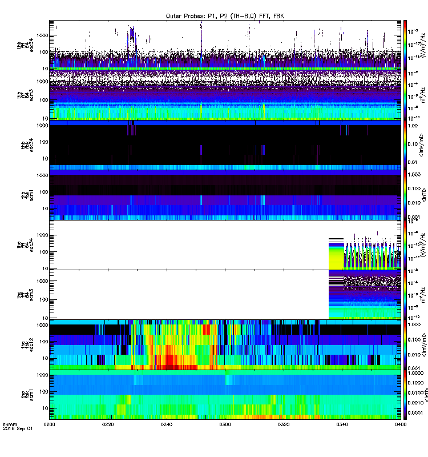The height and width of the screenshot is (457, 428).
Task: Click 'nT²/Hz' unit label of thc scm3 color bar
Action: coord(423,295)
